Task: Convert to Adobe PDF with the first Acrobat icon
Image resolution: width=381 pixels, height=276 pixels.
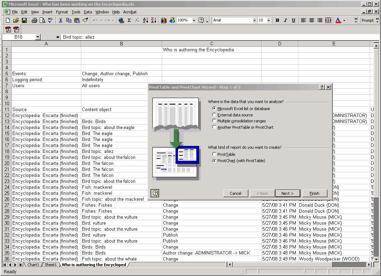Action: [x=8, y=30]
